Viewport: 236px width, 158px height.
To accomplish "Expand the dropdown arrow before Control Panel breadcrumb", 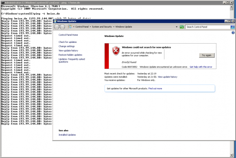I will point(74,27).
